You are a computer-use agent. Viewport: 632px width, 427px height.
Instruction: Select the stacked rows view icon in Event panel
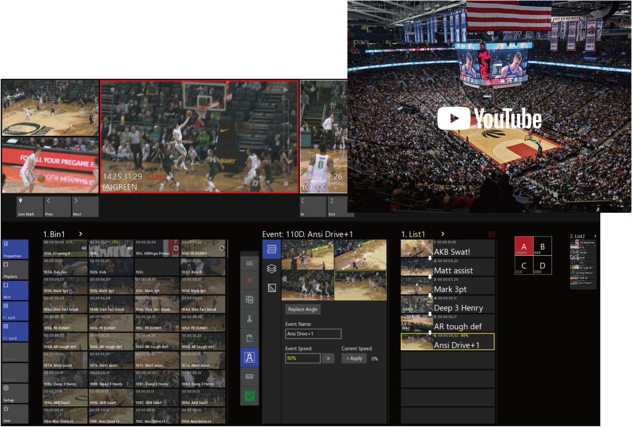click(272, 249)
